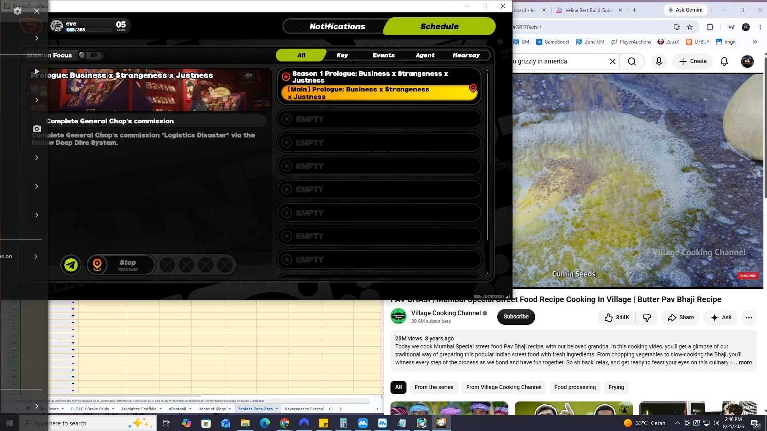Open the Honor of Kings sheet tab dropdown
Screen dimensions: 767x431
click(230, 409)
